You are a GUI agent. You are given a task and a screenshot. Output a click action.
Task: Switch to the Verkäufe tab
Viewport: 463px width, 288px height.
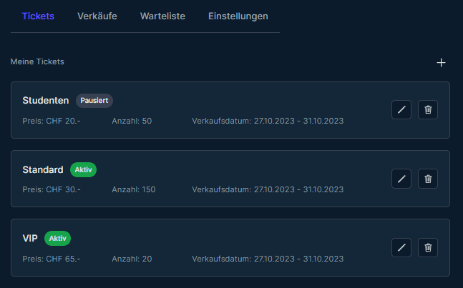(x=97, y=16)
